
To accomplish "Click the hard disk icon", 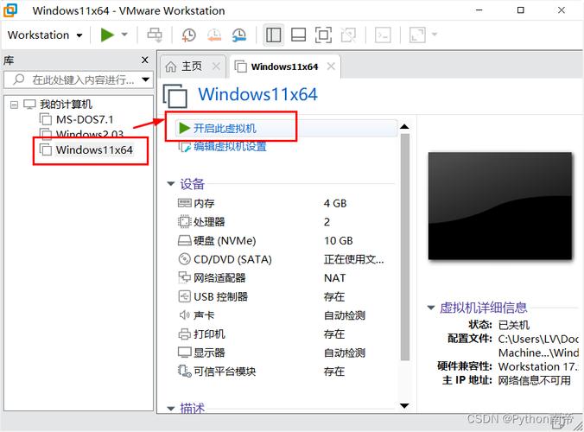I will pyautogui.click(x=184, y=240).
